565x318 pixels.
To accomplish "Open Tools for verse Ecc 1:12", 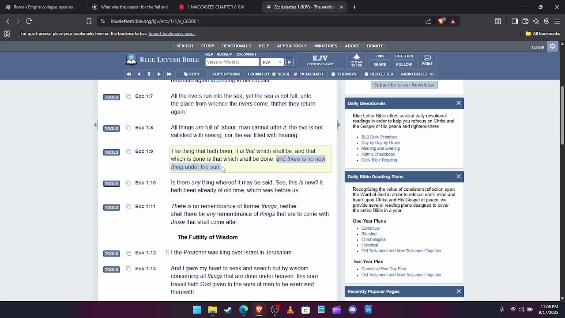I will 112,254.
